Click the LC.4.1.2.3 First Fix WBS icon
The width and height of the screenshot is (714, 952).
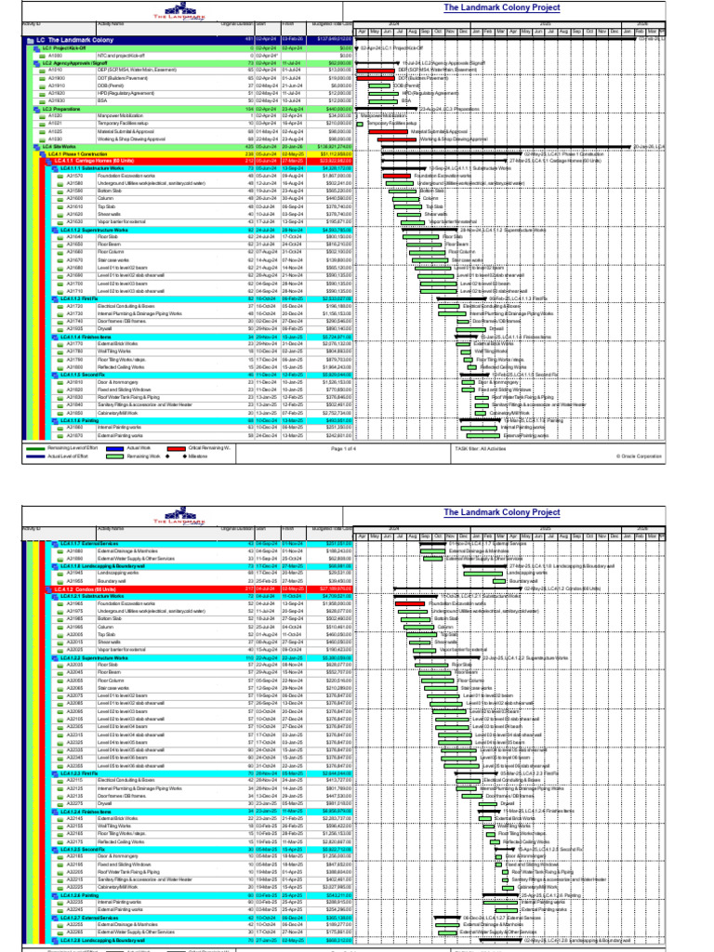point(55,773)
